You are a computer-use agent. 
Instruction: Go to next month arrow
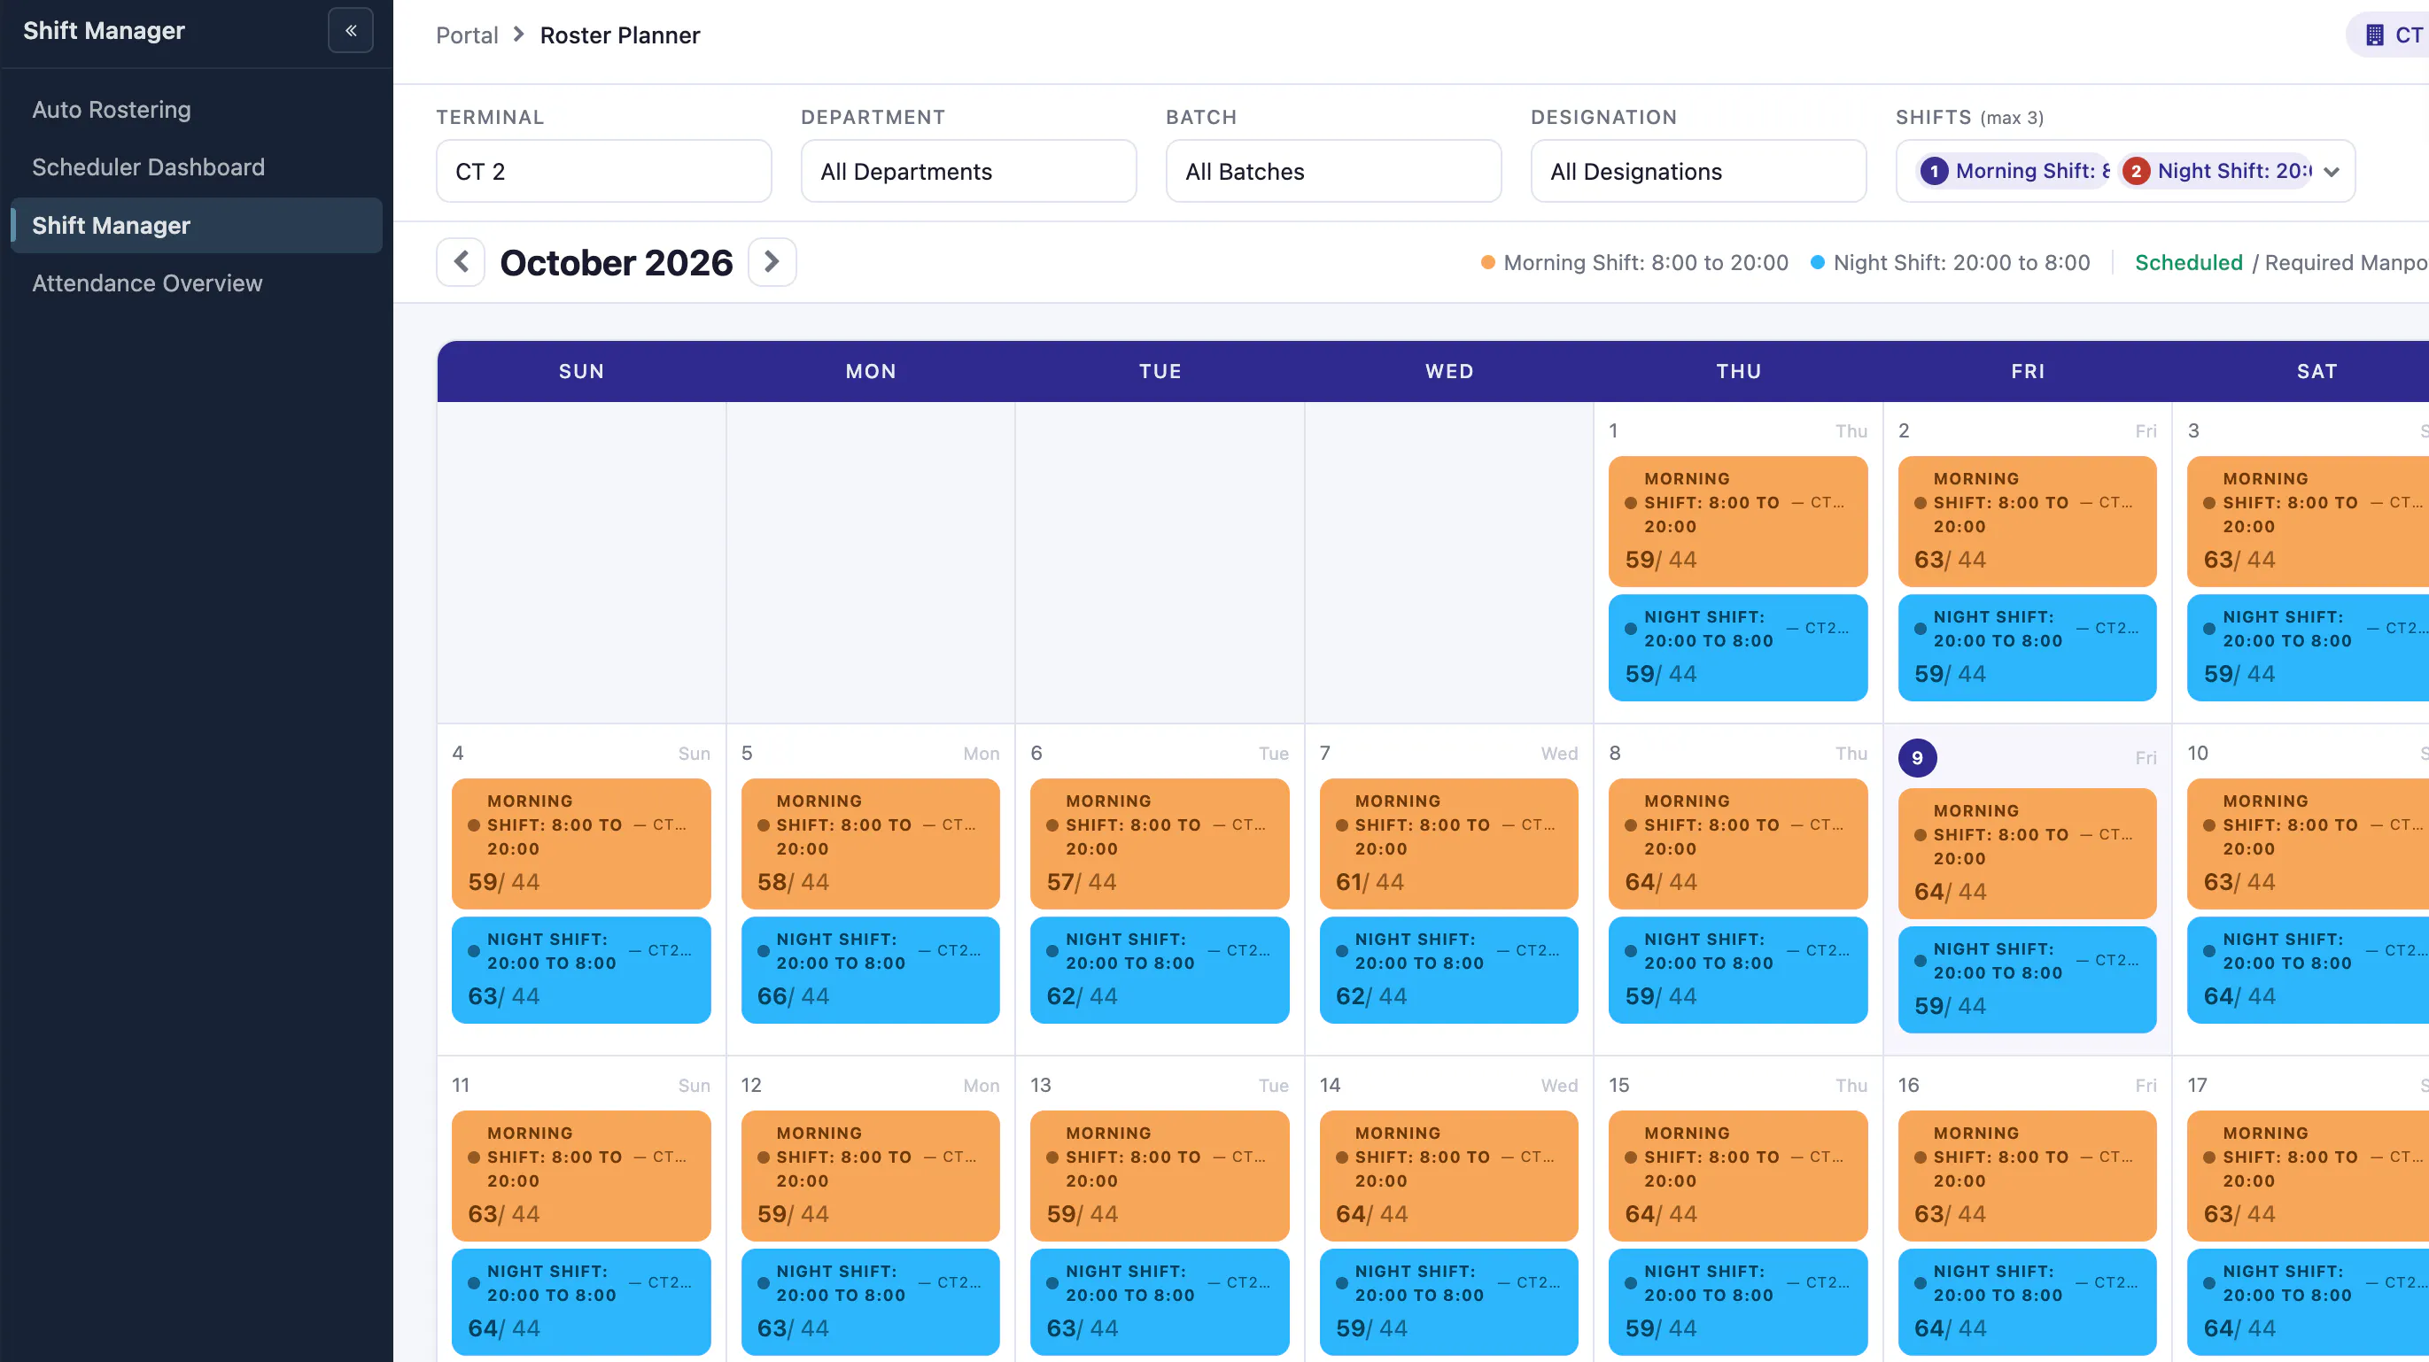[772, 262]
